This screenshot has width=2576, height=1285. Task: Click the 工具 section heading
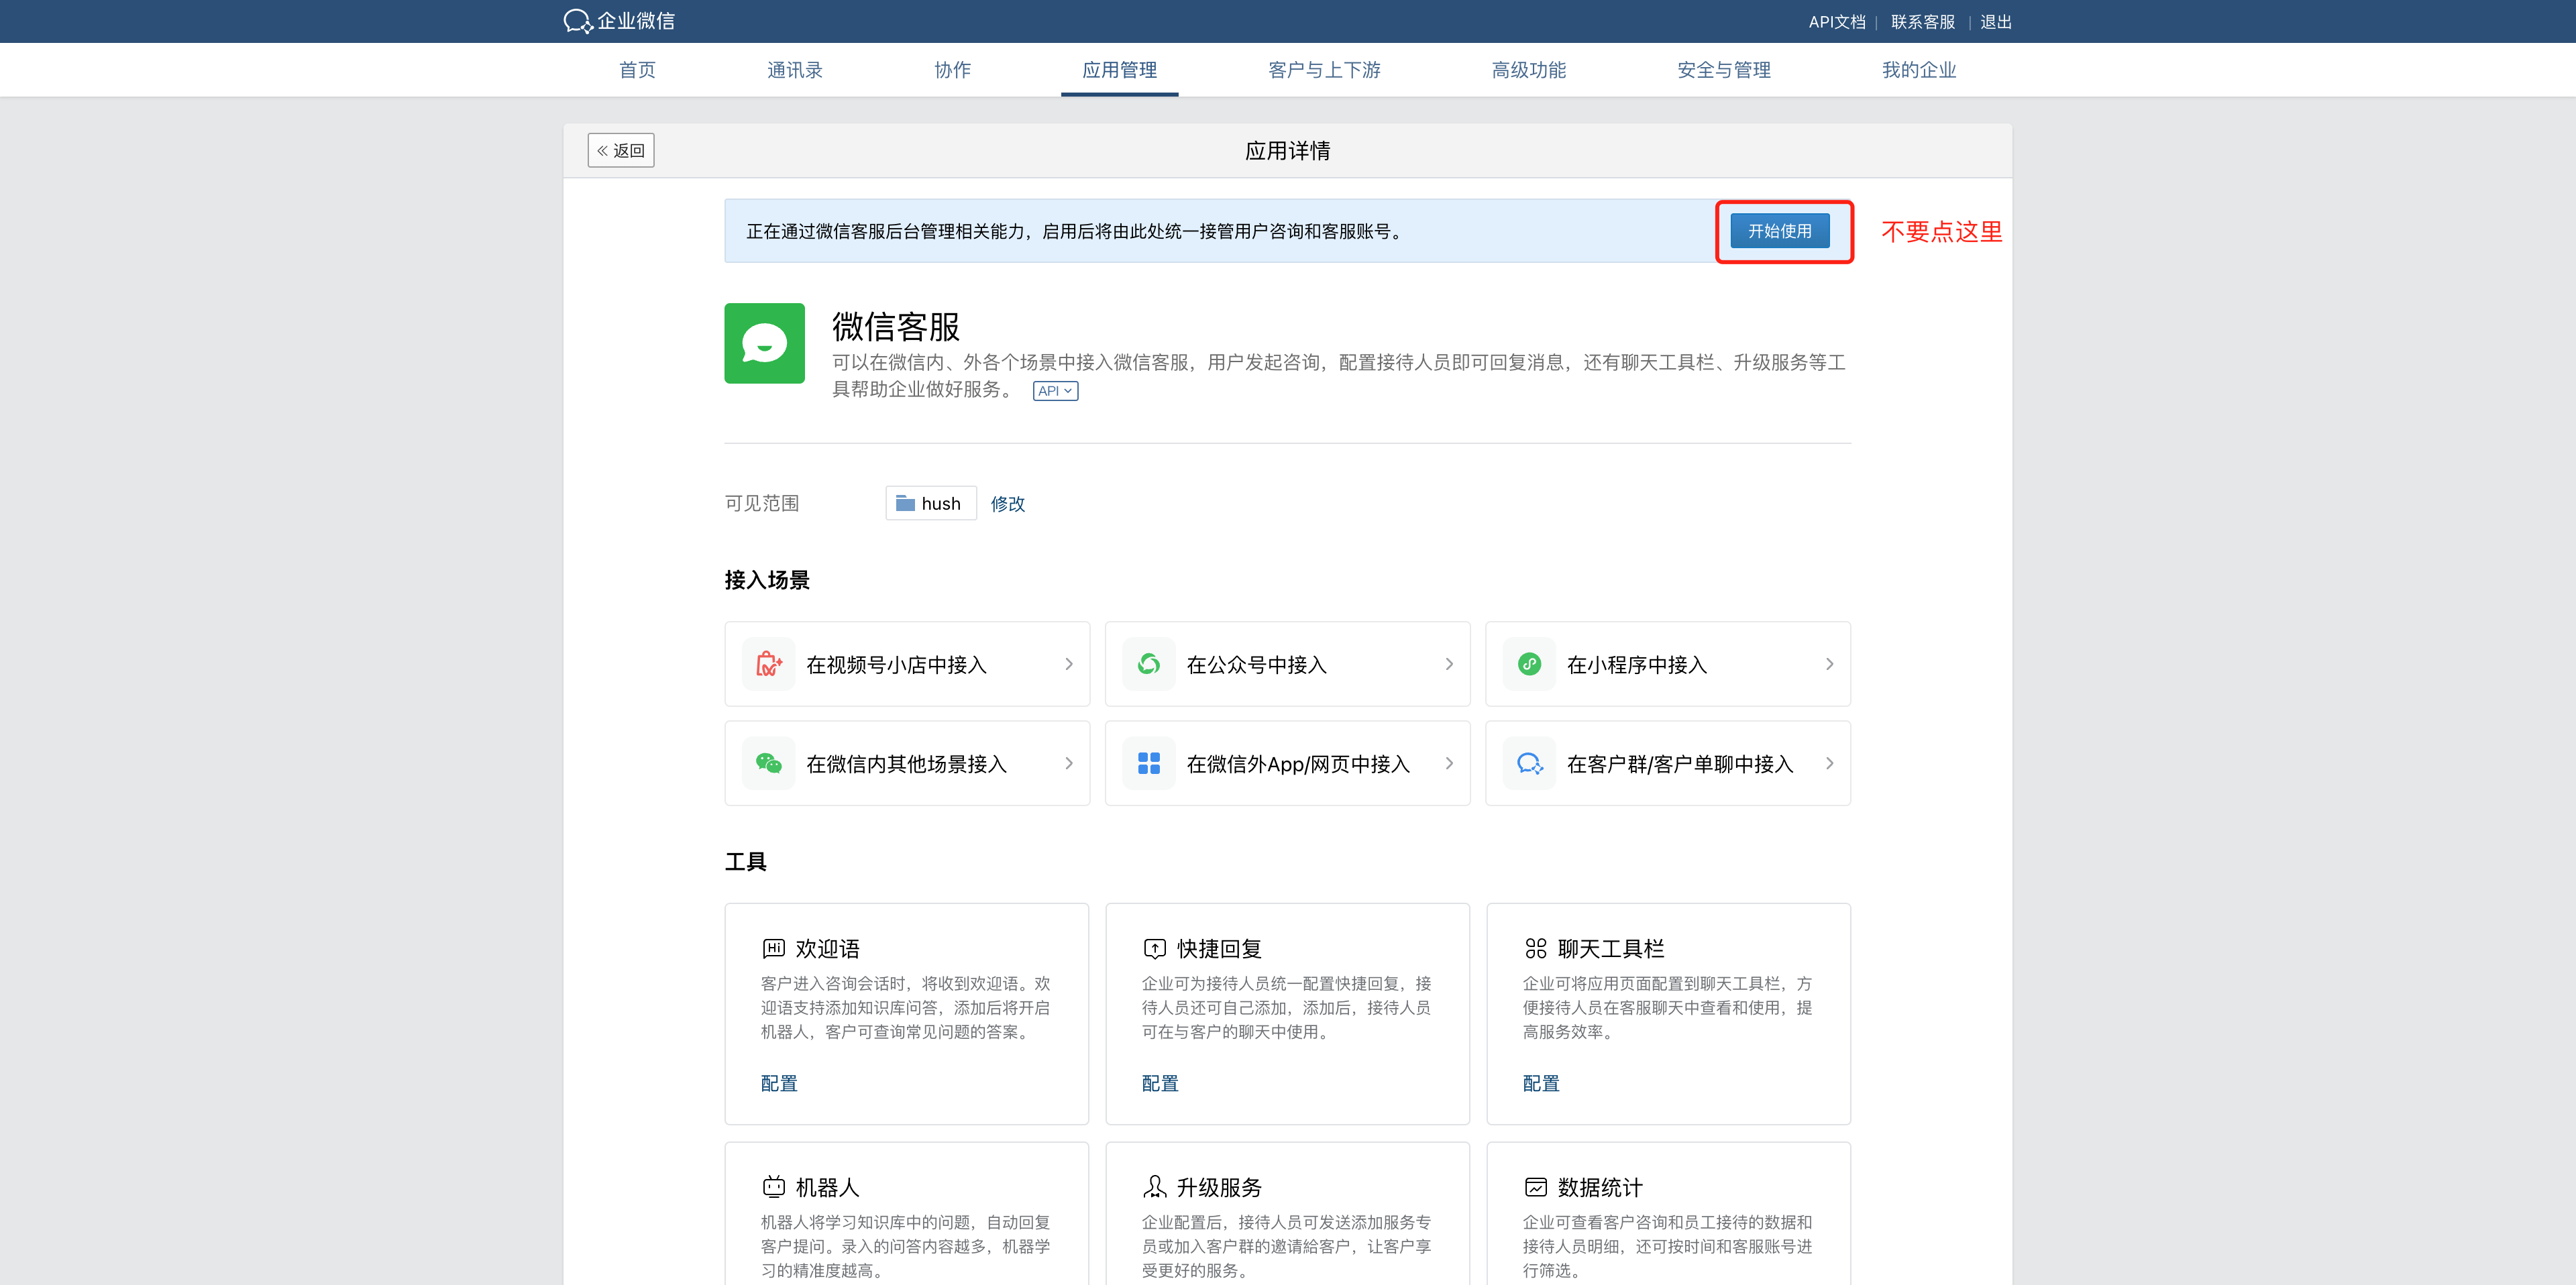(745, 861)
